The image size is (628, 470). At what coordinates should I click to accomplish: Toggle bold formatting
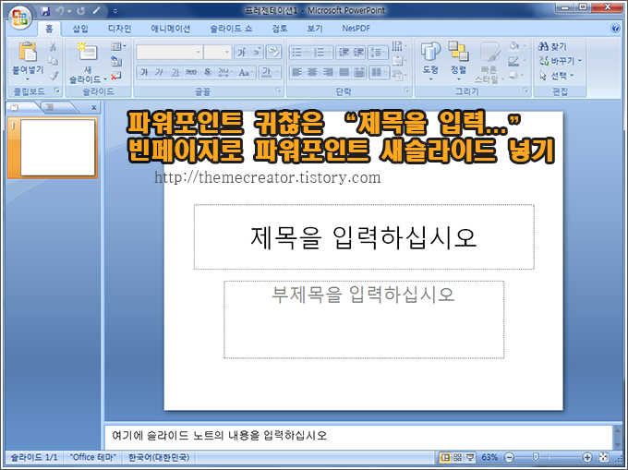[144, 72]
